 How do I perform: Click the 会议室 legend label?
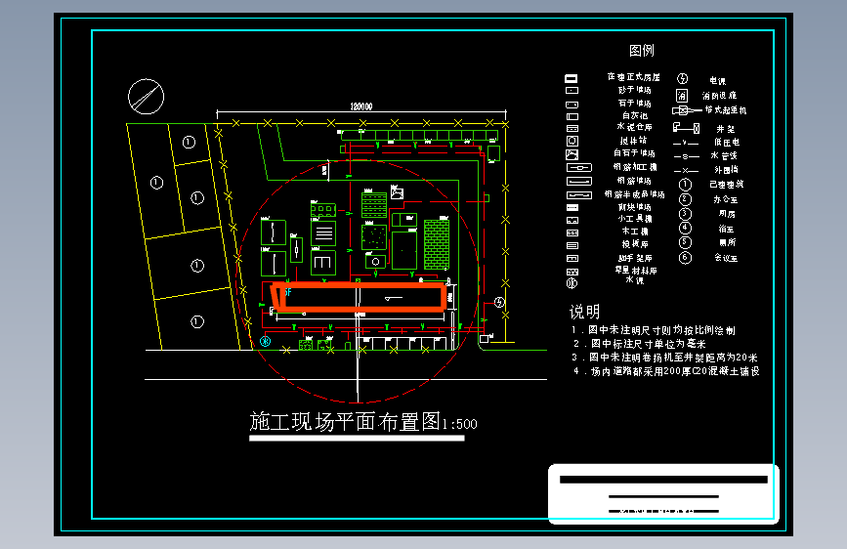point(726,258)
